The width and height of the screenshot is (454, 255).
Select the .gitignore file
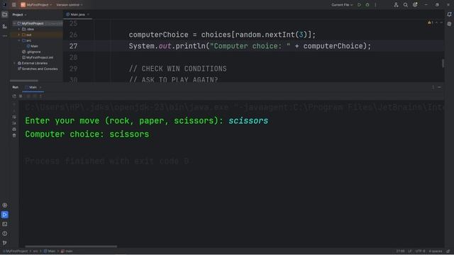coord(31,52)
